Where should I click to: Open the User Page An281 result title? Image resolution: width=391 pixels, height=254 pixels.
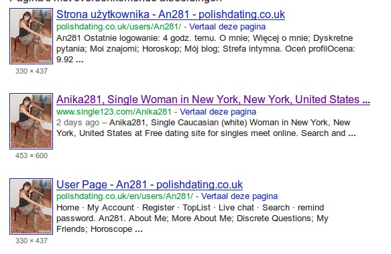coord(150,185)
